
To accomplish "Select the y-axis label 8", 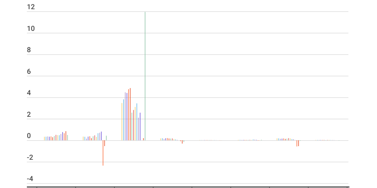I will click(x=29, y=50).
